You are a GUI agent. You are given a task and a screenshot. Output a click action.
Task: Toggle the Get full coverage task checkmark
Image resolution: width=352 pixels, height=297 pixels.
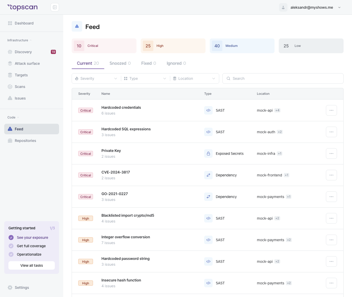(x=11, y=246)
